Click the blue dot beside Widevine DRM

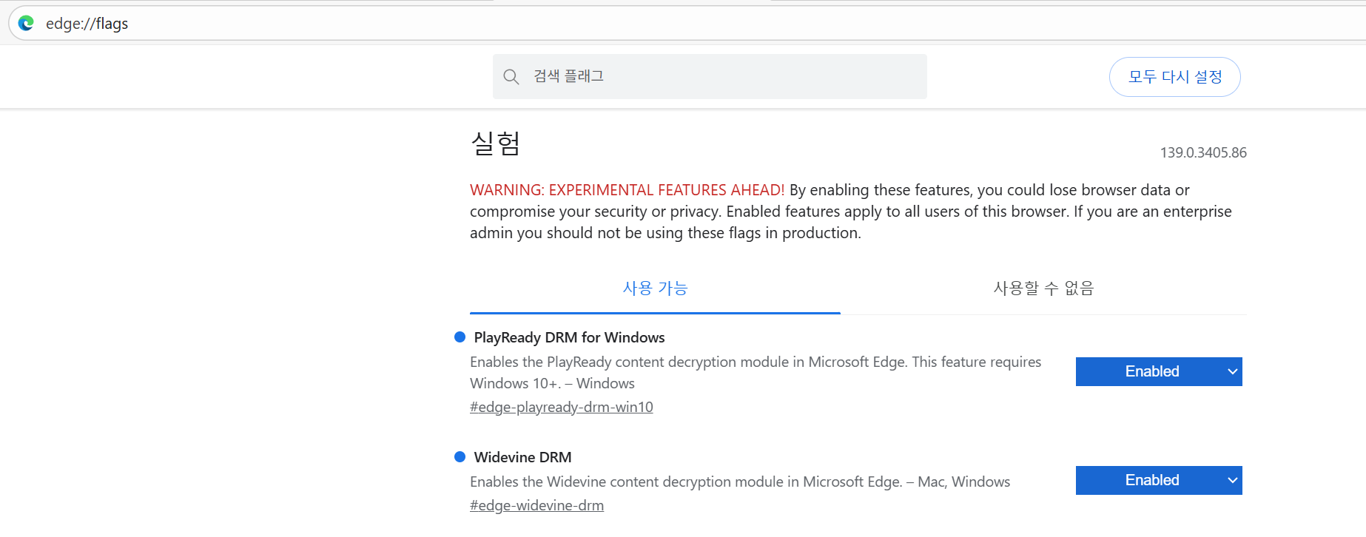click(x=460, y=457)
